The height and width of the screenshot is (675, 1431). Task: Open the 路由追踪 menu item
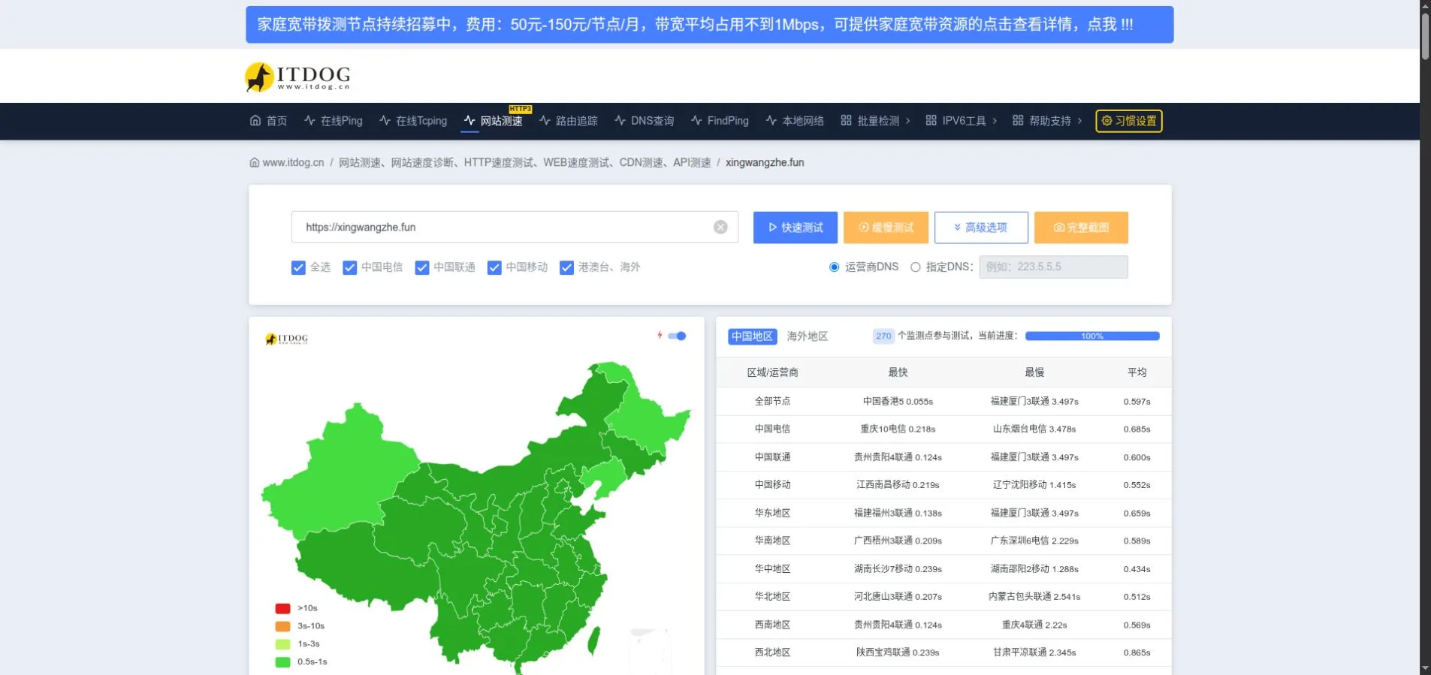(x=568, y=121)
